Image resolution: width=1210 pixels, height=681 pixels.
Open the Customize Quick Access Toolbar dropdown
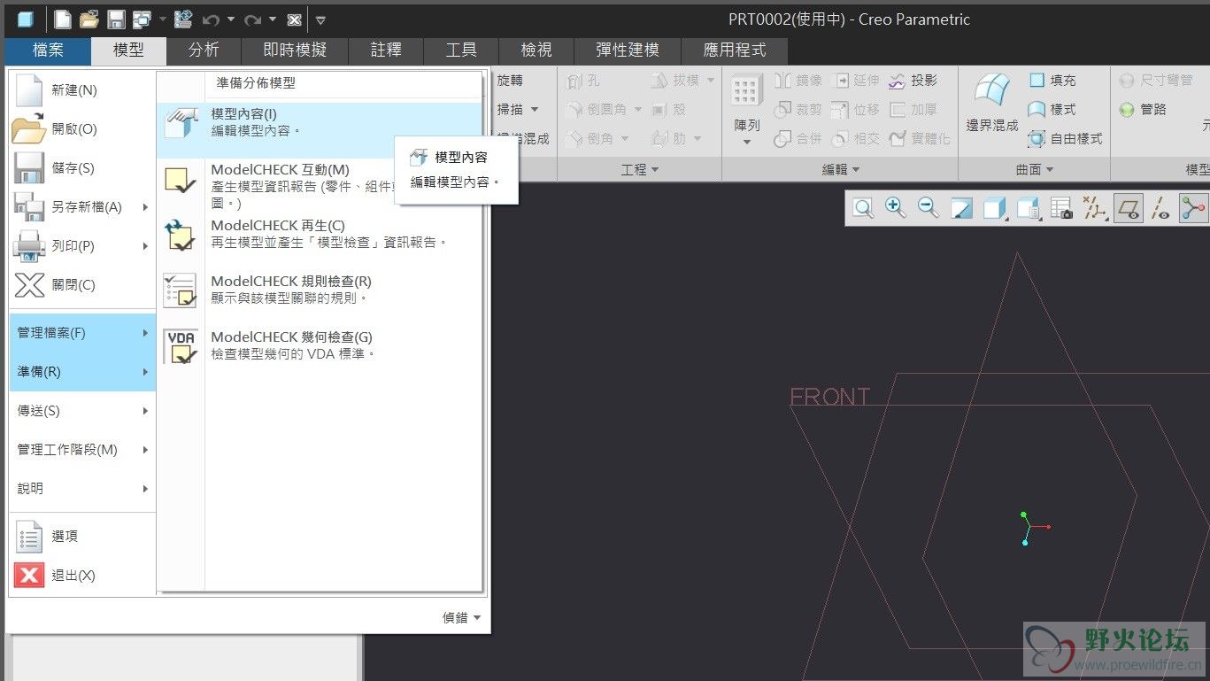tap(320, 19)
